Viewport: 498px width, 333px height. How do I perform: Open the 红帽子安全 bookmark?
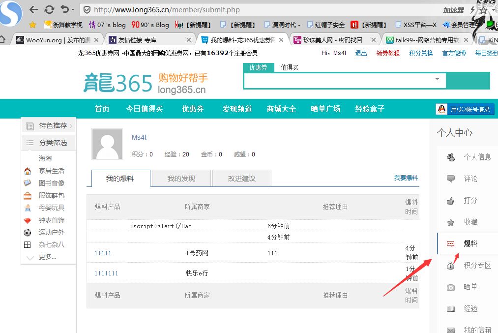326,25
